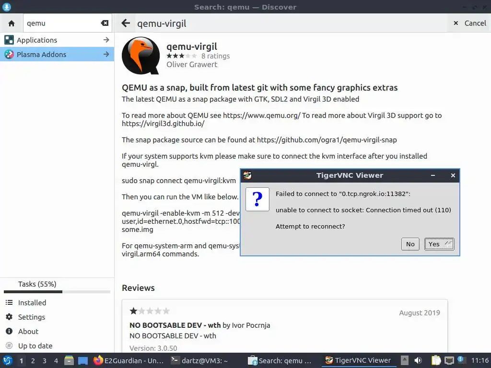This screenshot has height=368, width=491.
Task: Click the Discover title bar icon
Action: 6,7
